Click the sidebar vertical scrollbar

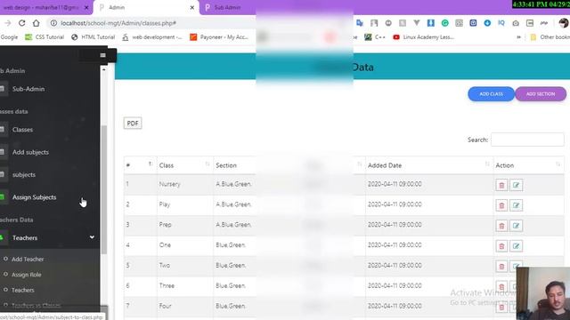pos(104,188)
